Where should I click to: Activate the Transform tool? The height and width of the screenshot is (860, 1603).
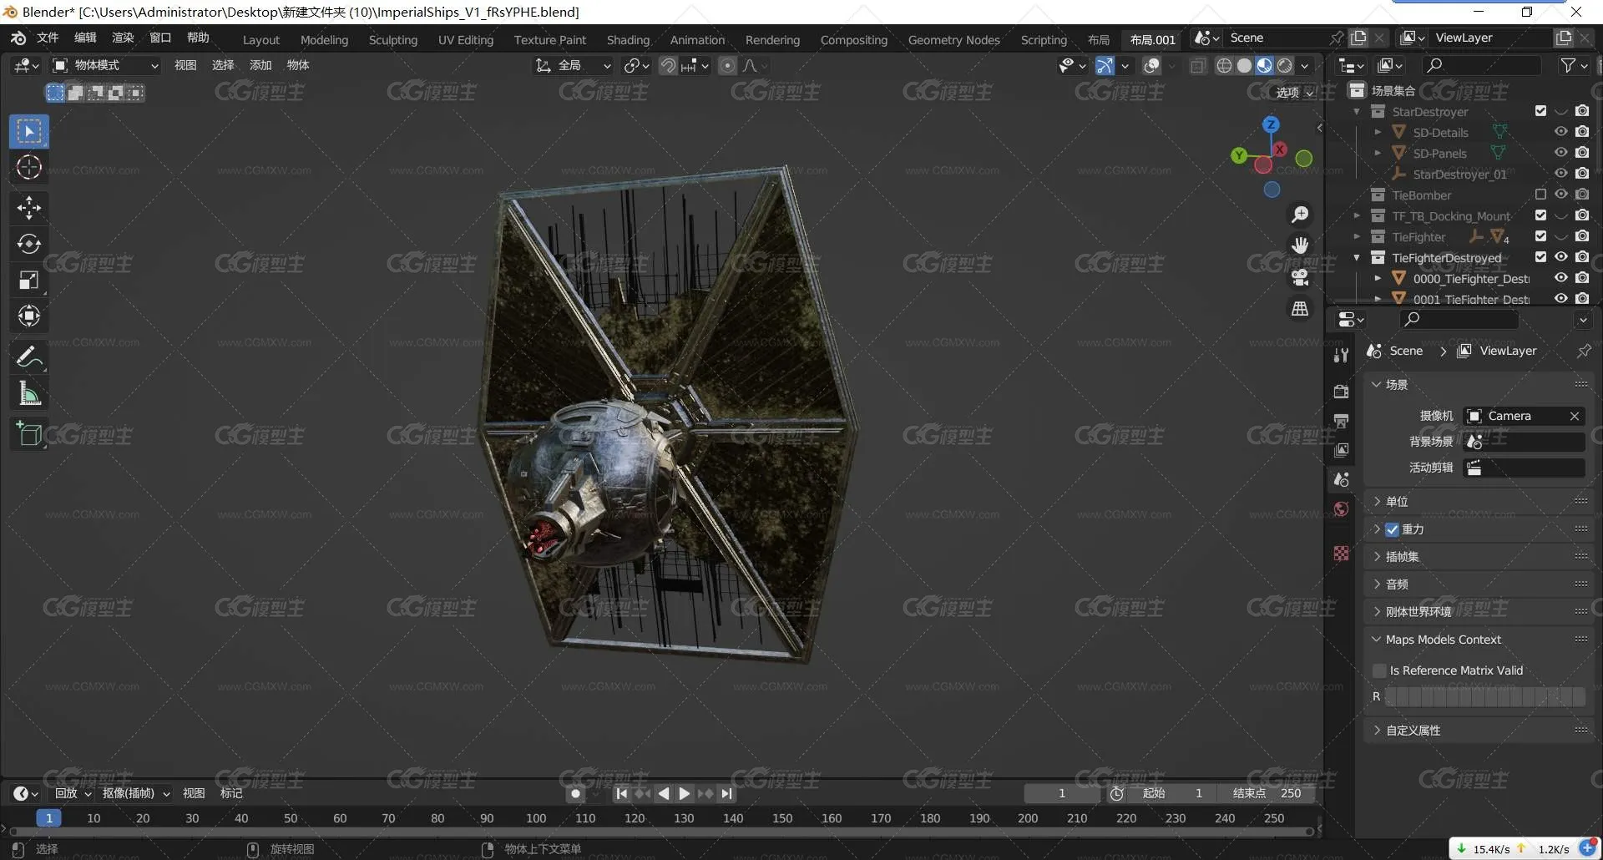point(29,316)
